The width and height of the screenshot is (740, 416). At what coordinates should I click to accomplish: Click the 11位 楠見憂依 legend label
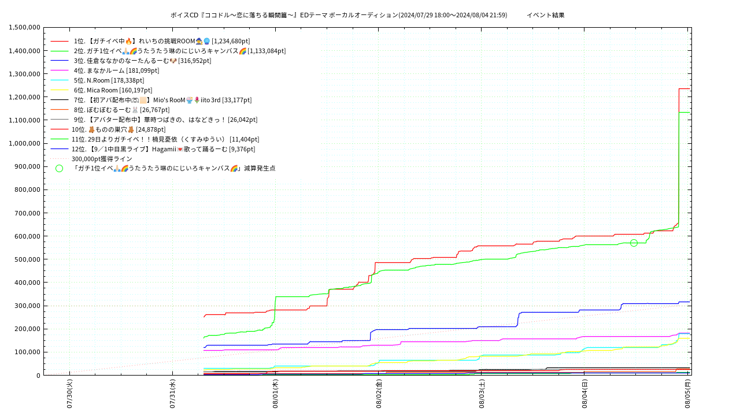pos(165,139)
